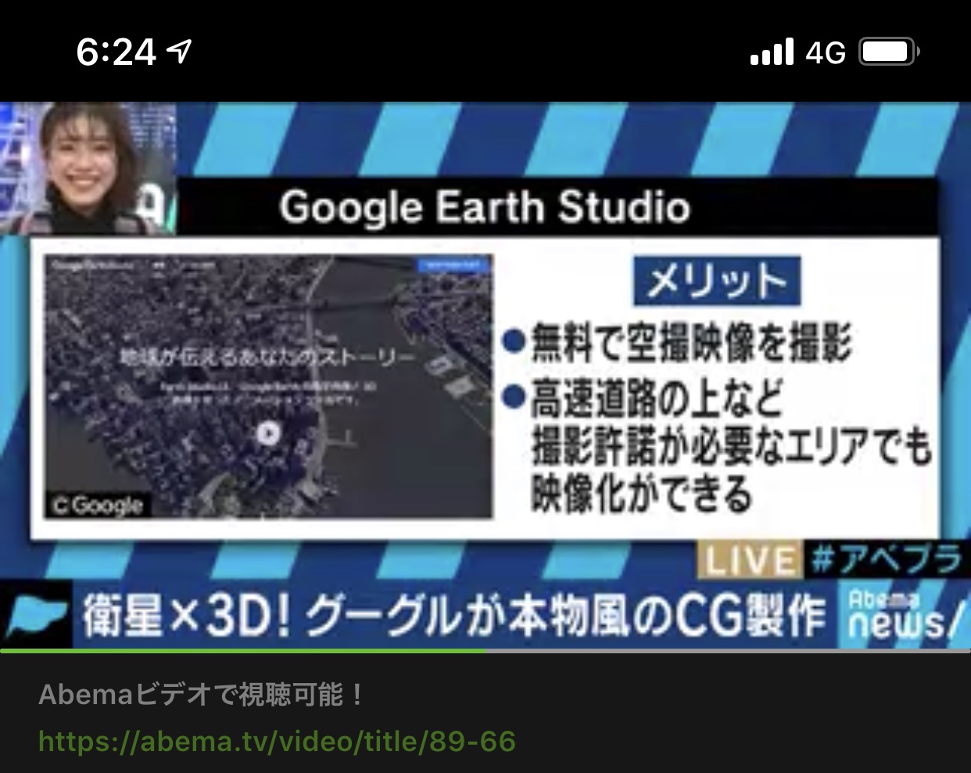This screenshot has height=773, width=971.
Task: Tap the battery icon in status bar
Action: click(x=889, y=52)
